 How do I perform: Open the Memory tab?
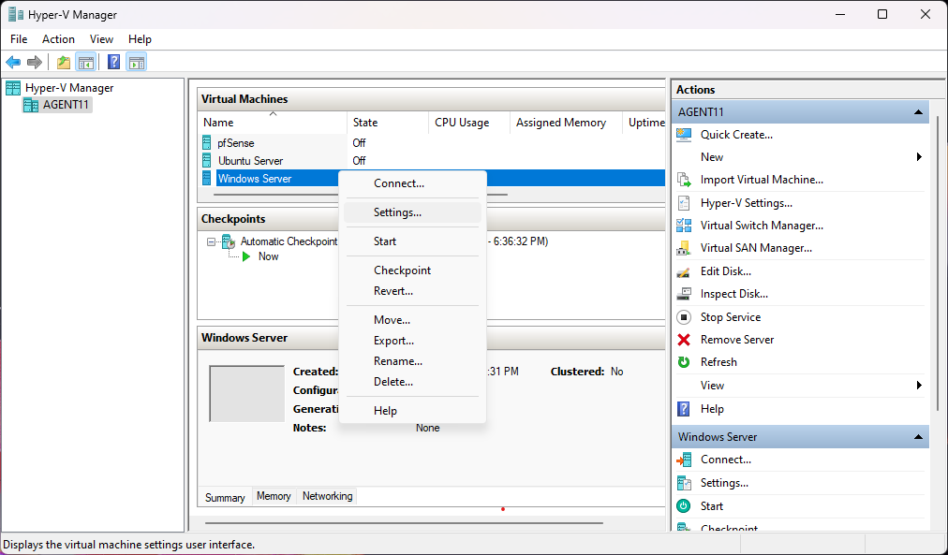pos(274,496)
